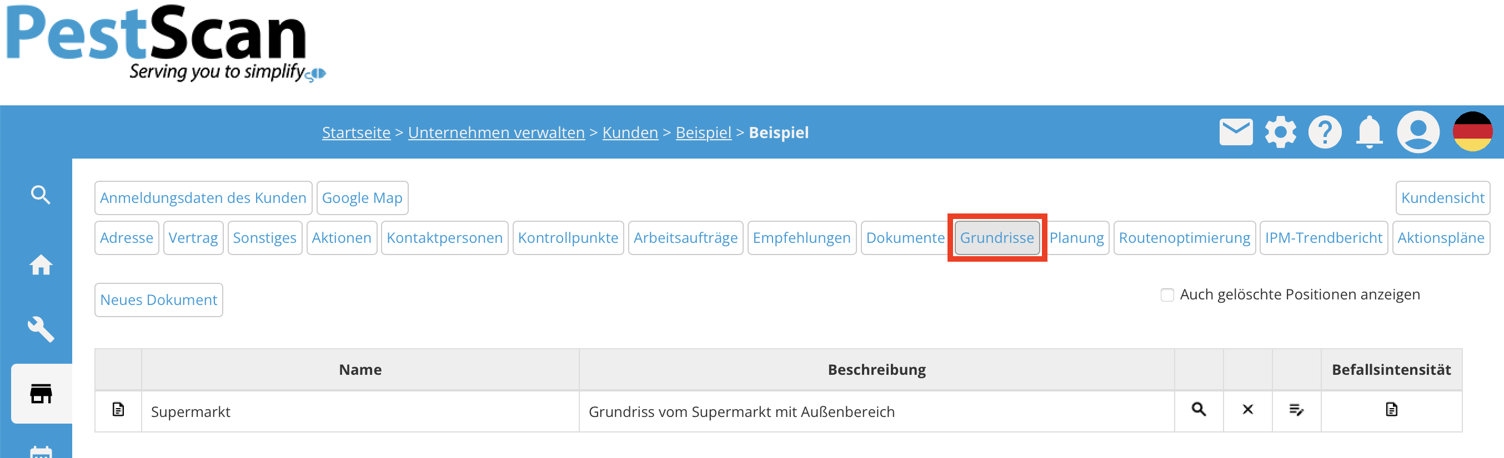Open the user profile avatar menu

coord(1418,132)
